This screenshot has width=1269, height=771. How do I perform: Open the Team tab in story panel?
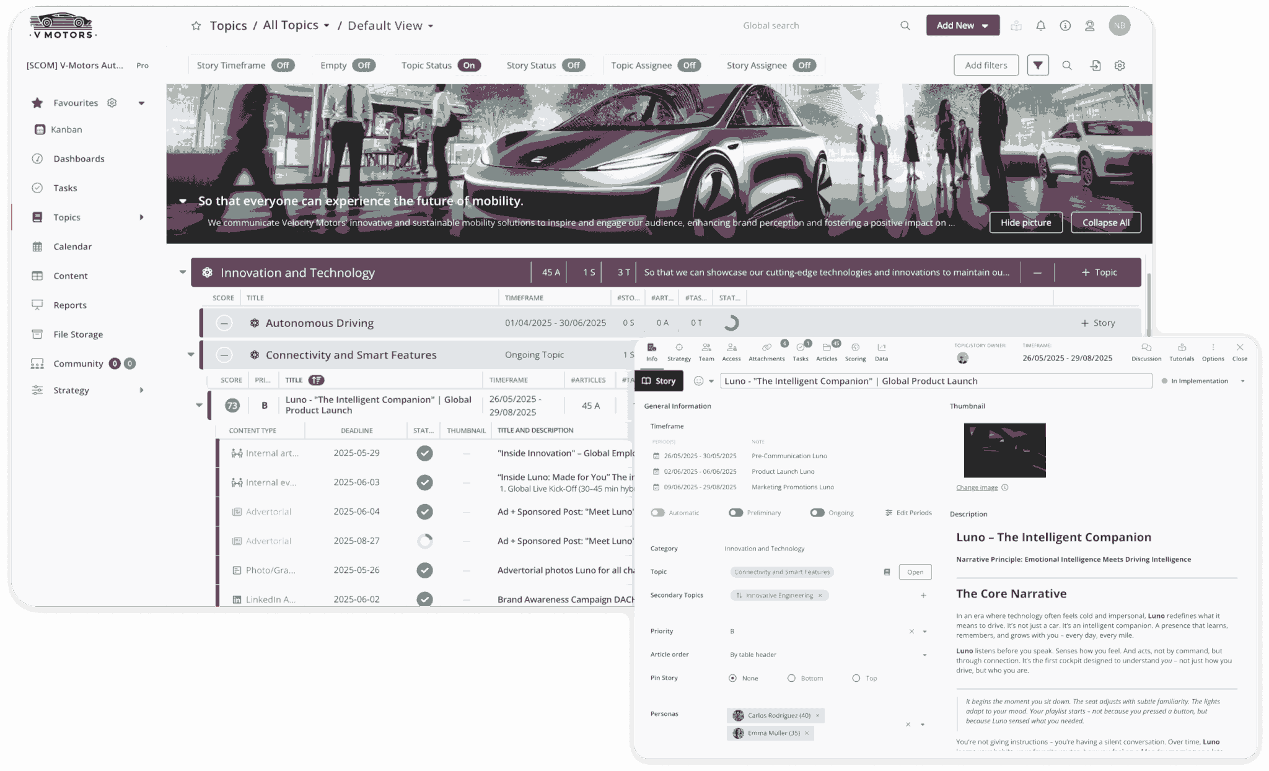click(x=706, y=352)
